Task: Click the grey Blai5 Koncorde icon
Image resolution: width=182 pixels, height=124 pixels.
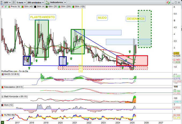Action: pos(2,97)
